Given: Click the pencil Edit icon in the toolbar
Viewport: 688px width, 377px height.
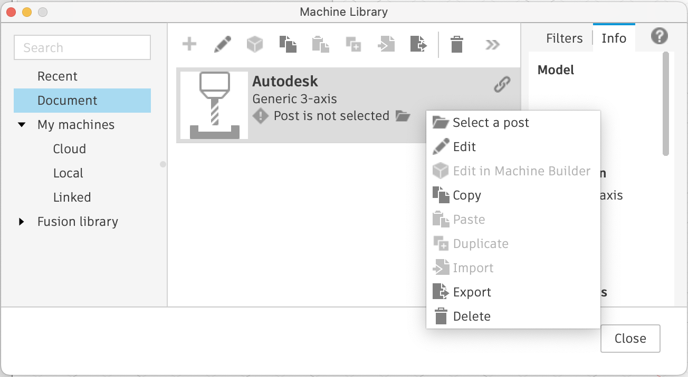Looking at the screenshot, I should pos(222,44).
